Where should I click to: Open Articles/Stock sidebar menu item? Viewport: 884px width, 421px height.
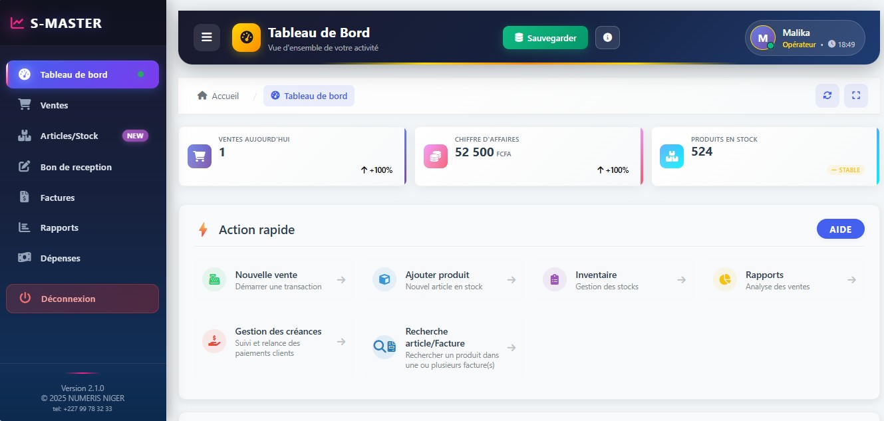pos(69,136)
